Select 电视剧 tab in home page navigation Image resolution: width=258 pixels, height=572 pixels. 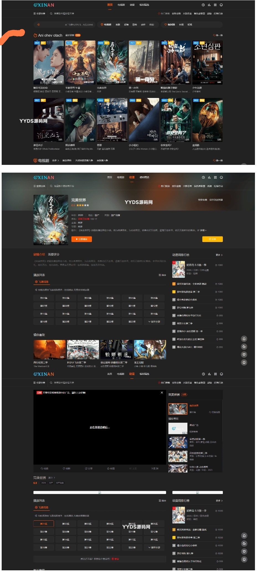tap(121, 5)
